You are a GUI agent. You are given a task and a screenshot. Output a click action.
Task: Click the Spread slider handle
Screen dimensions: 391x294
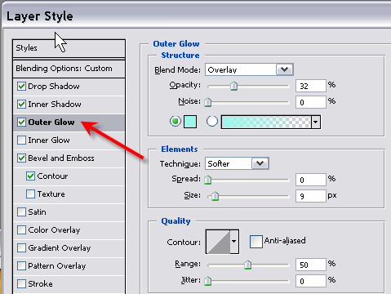[x=208, y=180]
